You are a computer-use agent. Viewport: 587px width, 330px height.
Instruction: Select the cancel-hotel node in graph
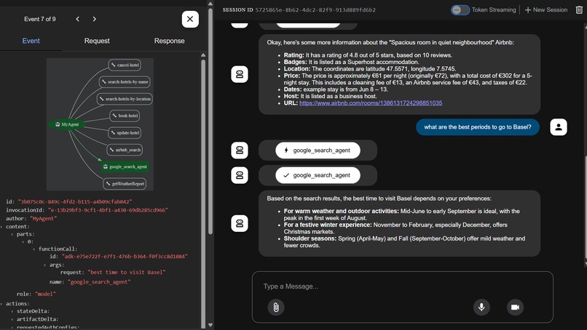125,65
